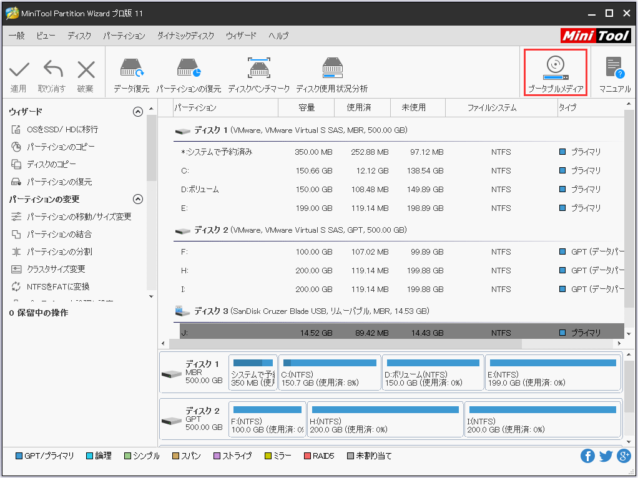
Task: Select Disk 1 header row in list
Action: 399,130
